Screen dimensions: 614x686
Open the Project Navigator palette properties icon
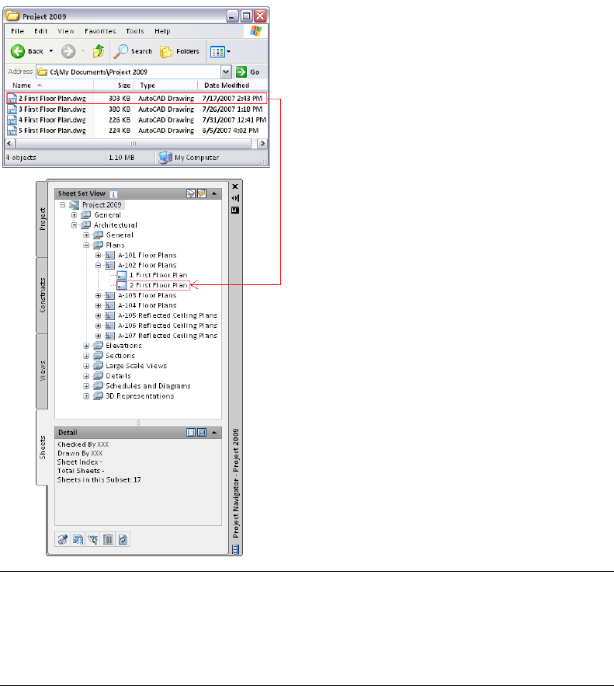[235, 210]
